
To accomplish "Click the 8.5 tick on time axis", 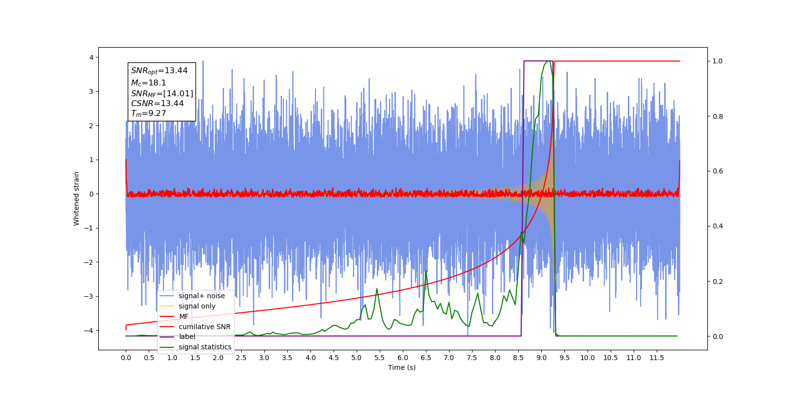I will click(x=518, y=358).
